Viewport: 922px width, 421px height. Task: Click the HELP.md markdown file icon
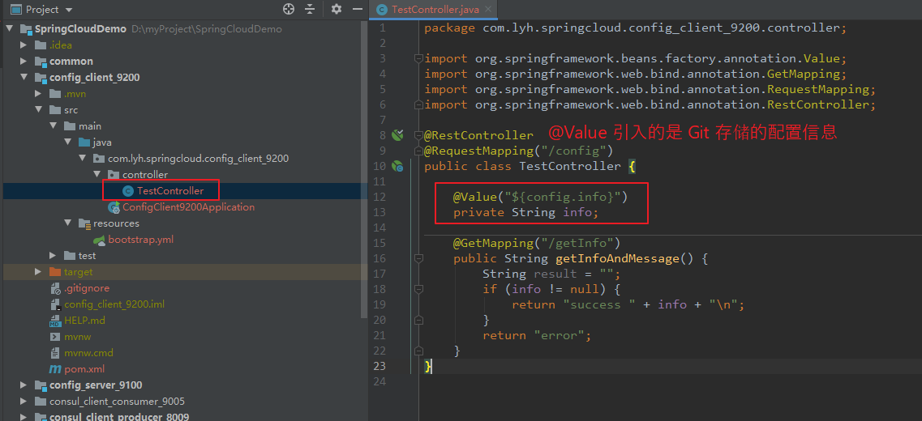[x=54, y=321]
